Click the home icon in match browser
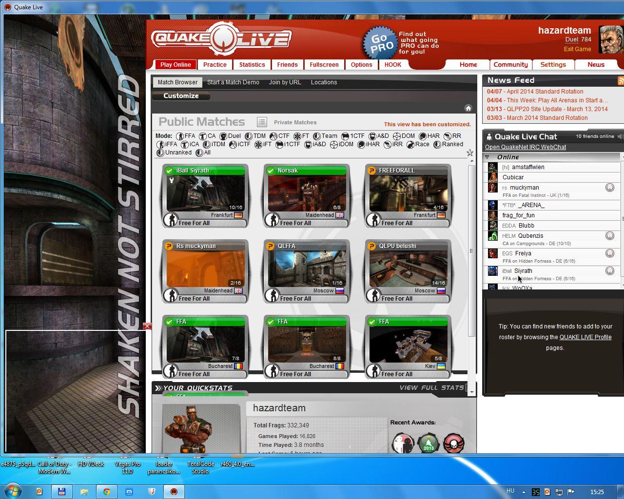The height and width of the screenshot is (499, 624). coord(468,108)
